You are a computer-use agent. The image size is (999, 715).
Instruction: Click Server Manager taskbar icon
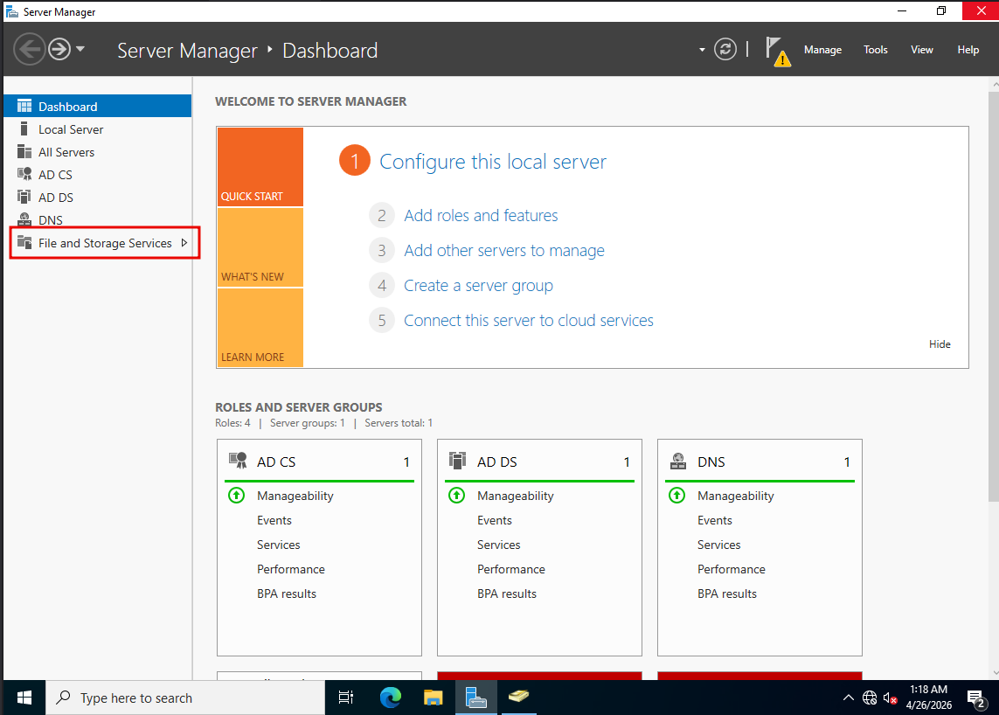(x=476, y=698)
